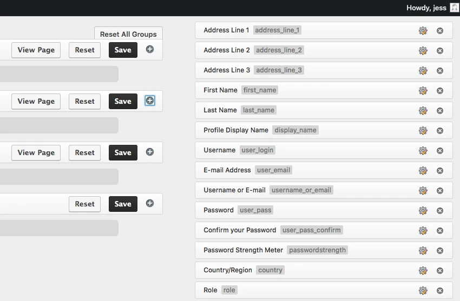Remove the Password Strength Meter field
This screenshot has width=460, height=301.
pos(440,251)
